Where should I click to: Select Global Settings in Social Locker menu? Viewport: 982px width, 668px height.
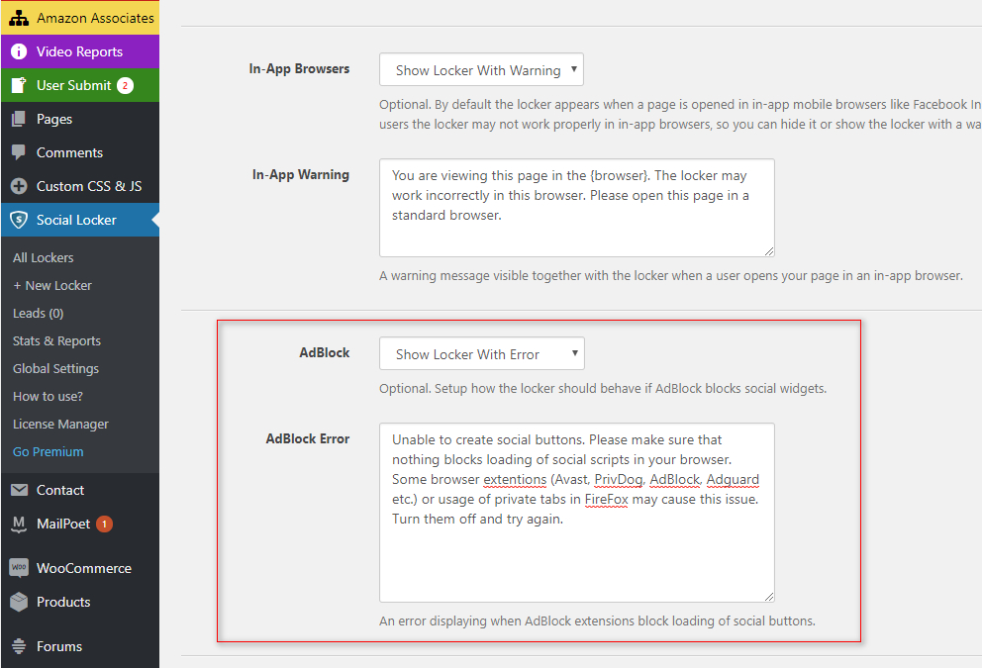(x=55, y=368)
